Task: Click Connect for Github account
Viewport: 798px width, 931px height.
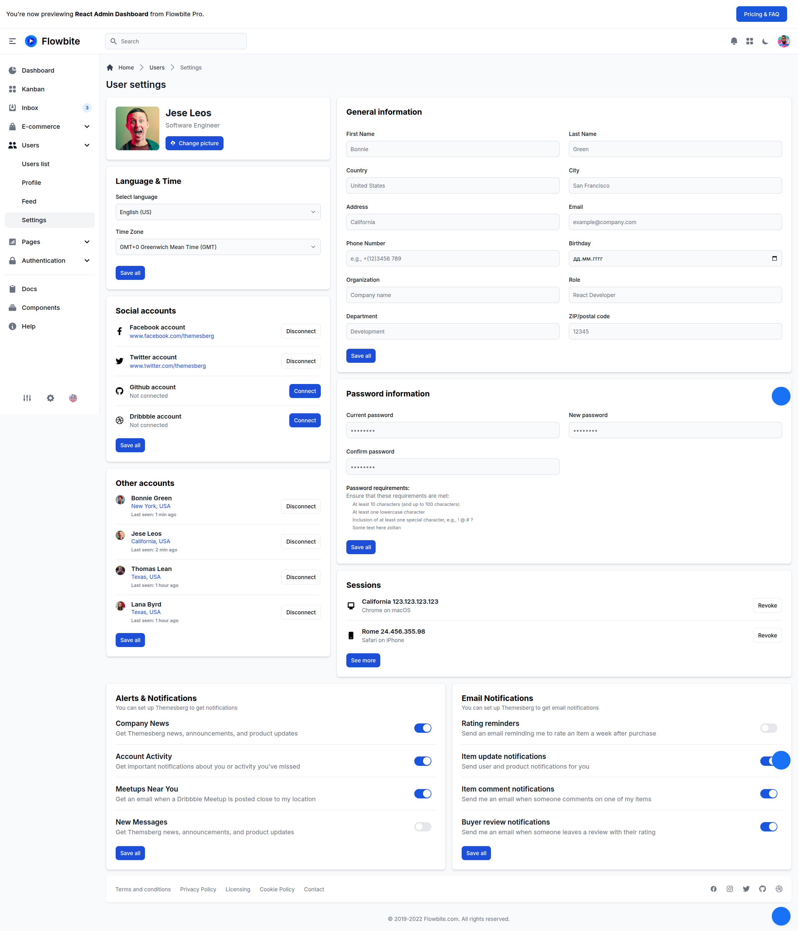Action: 305,391
